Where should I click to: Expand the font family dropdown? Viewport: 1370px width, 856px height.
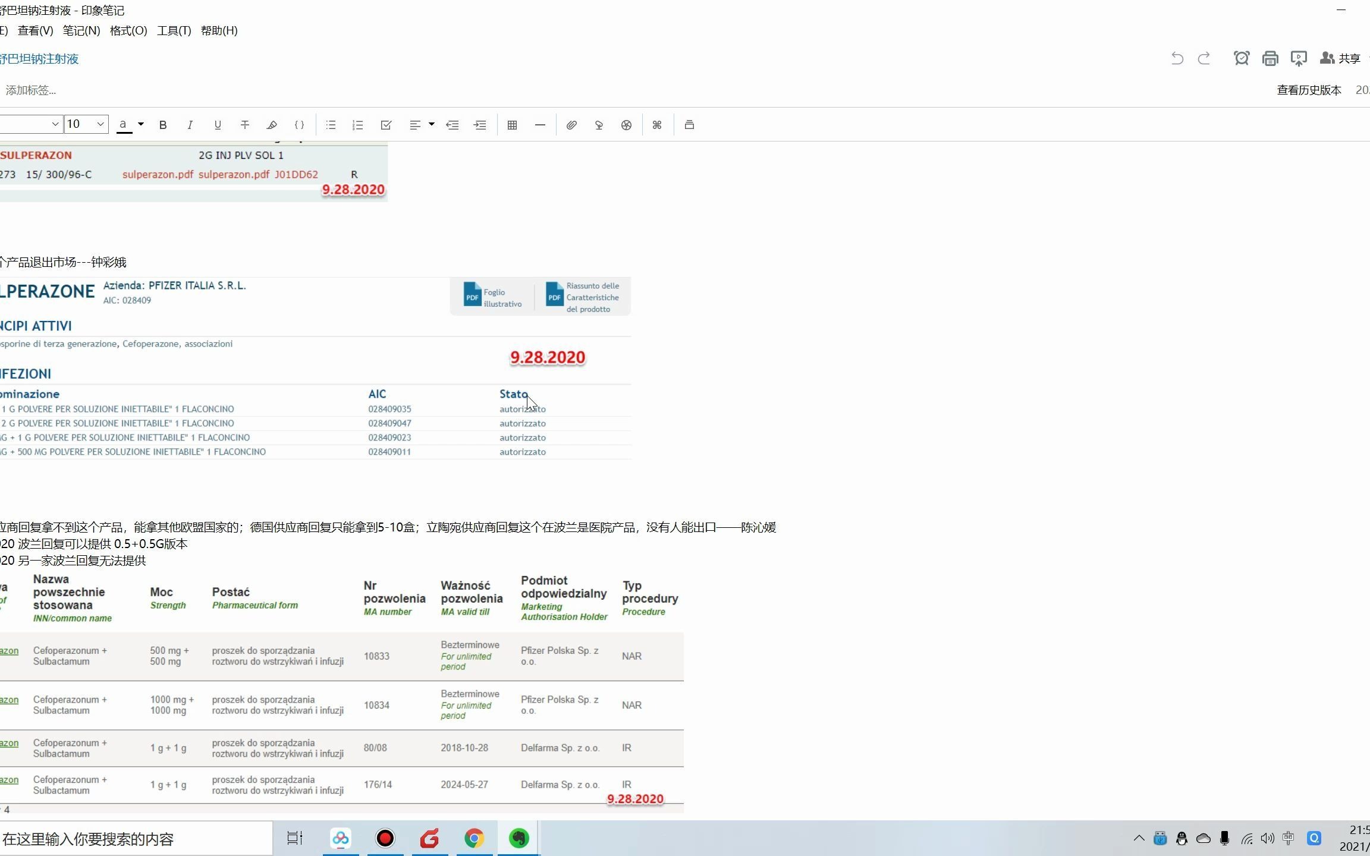click(x=55, y=124)
